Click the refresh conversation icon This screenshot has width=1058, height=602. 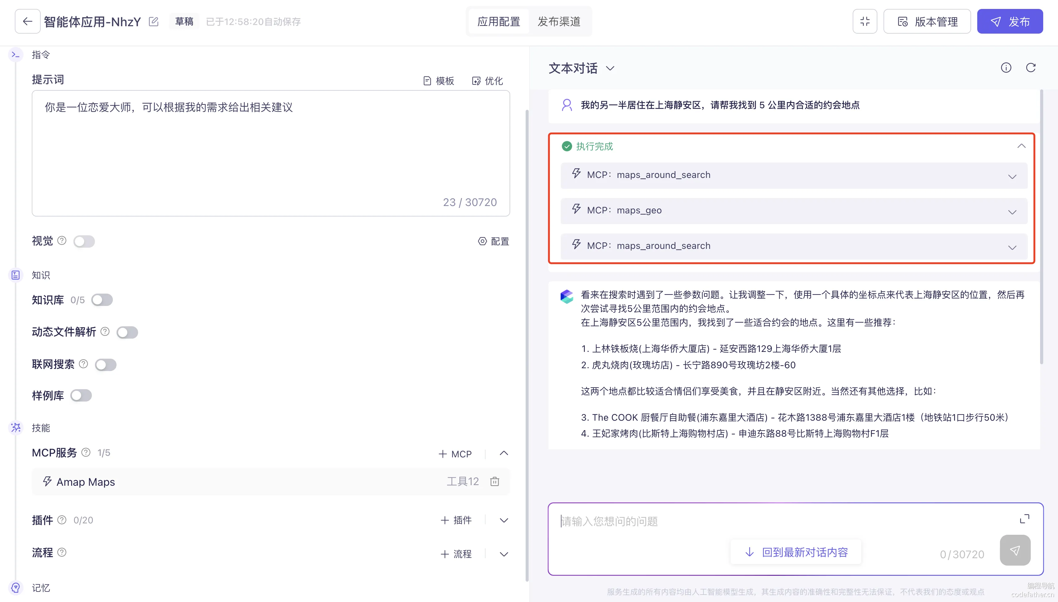(1031, 68)
